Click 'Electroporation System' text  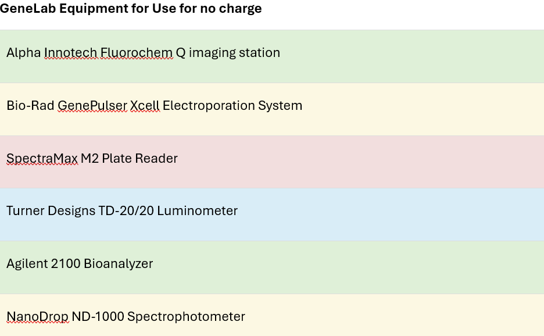click(x=232, y=106)
